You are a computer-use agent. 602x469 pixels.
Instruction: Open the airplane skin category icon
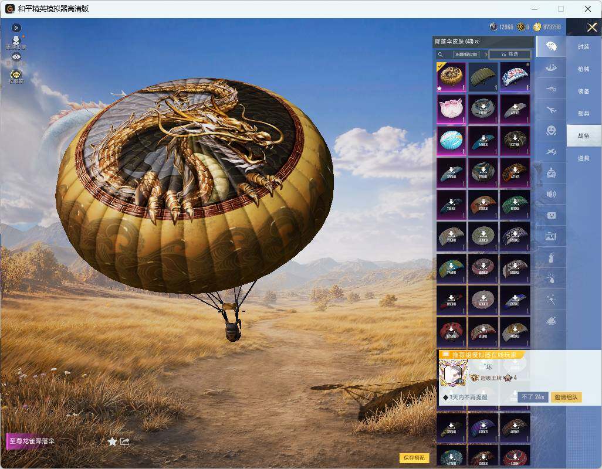click(551, 110)
